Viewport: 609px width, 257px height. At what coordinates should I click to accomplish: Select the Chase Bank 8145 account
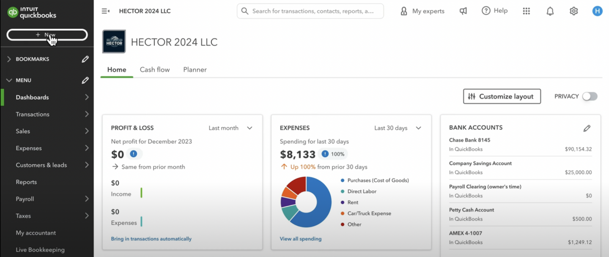[520, 145]
